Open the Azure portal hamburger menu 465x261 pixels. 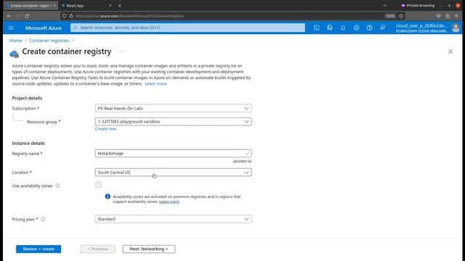11,28
